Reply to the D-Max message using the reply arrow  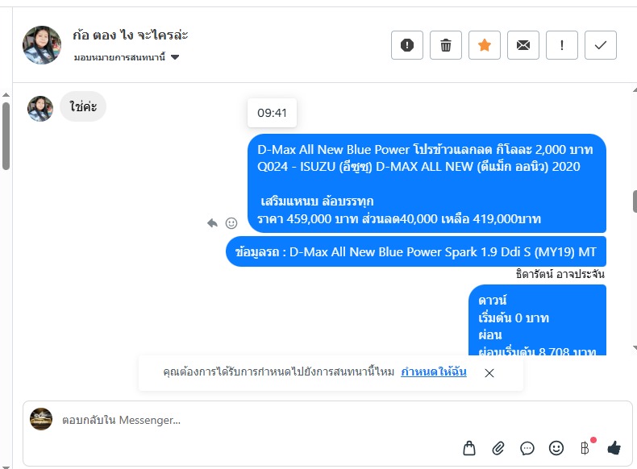pos(213,223)
